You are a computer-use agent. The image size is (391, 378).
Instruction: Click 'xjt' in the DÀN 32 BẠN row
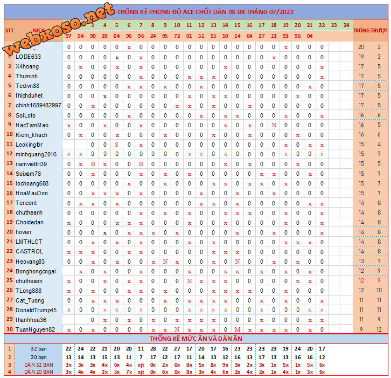click(x=141, y=365)
